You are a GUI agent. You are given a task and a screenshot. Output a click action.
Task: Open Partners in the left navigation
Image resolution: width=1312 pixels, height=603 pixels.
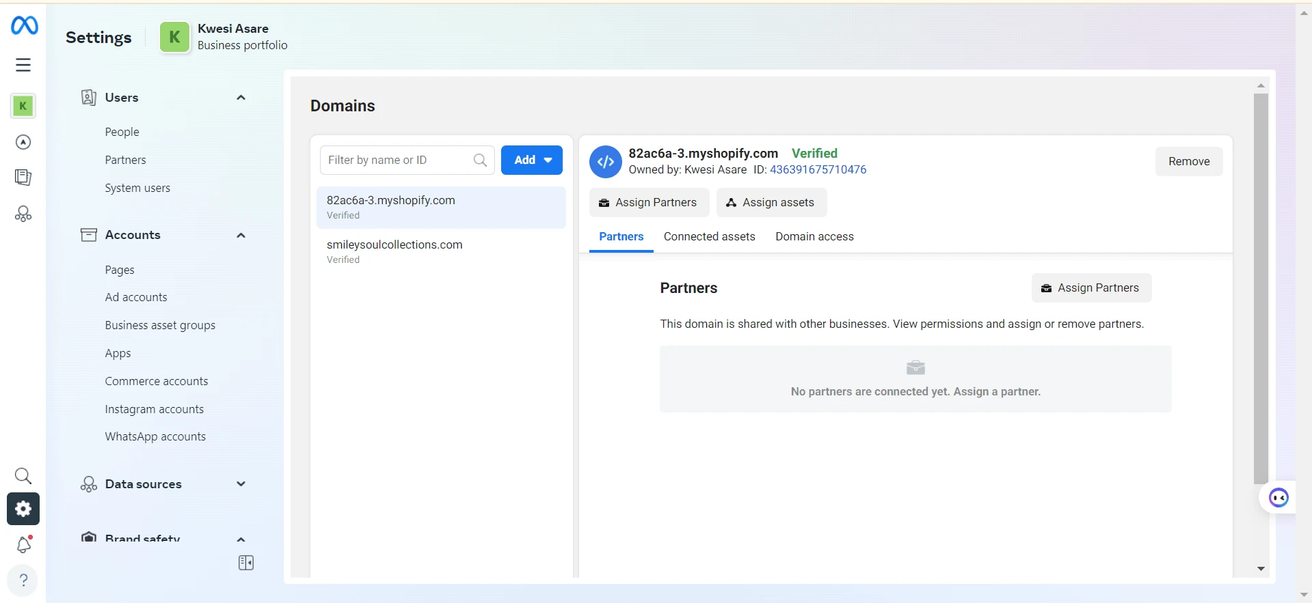point(125,160)
